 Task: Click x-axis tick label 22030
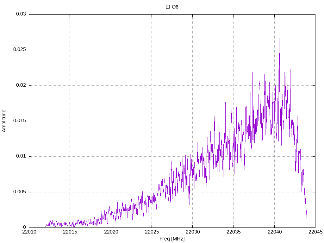click(x=193, y=232)
